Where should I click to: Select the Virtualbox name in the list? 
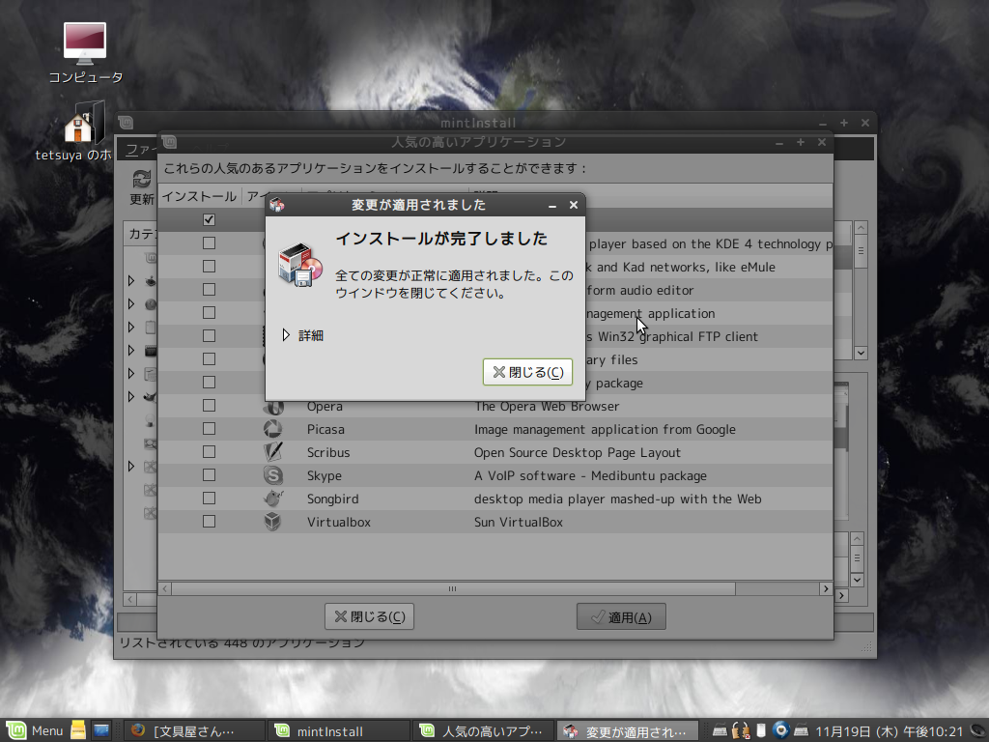point(339,522)
